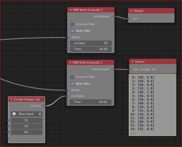
Task: Select the Create Integer List node header
Action: pyautogui.click(x=26, y=99)
